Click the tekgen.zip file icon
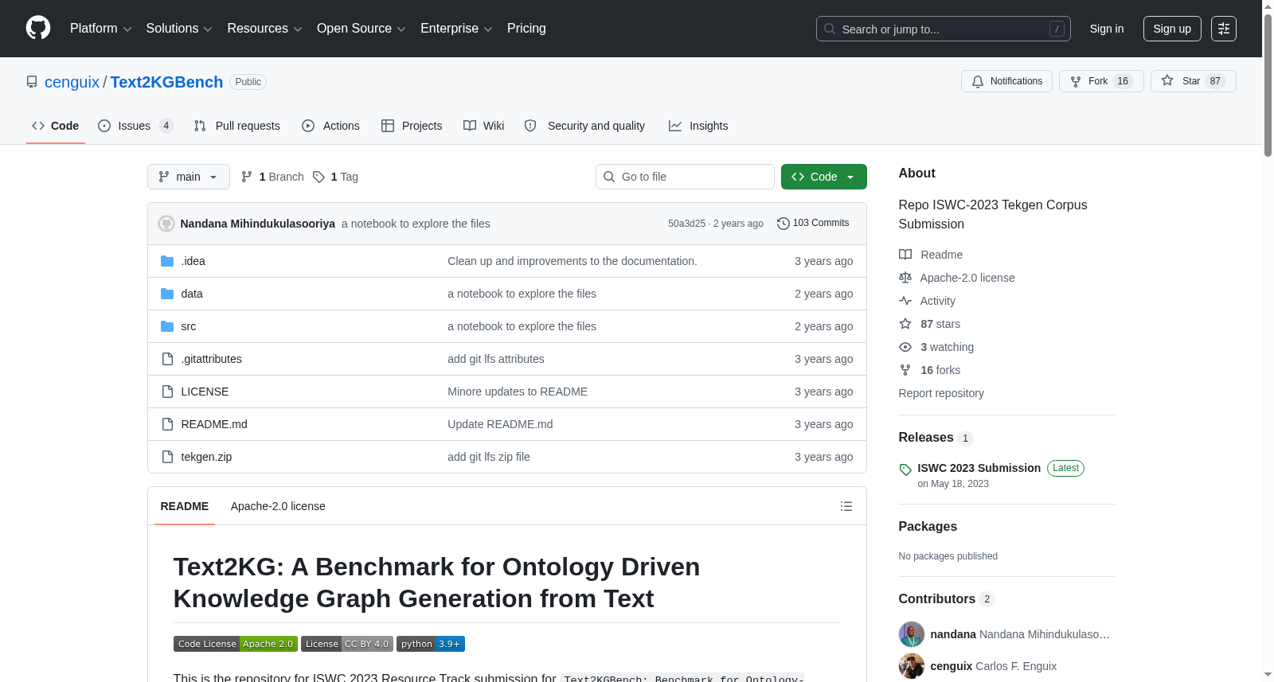 [167, 457]
